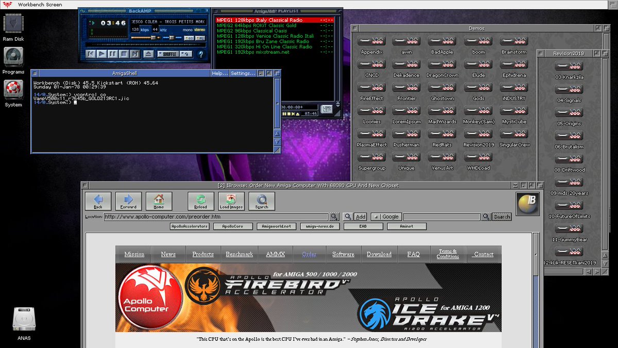
Task: Go to the IBrowse Home page
Action: [159, 201]
